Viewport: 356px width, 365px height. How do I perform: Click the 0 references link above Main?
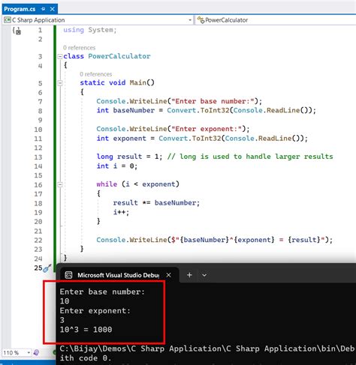click(x=95, y=74)
